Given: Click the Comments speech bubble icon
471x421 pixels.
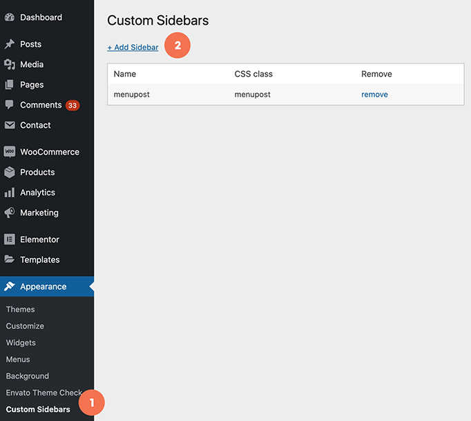Looking at the screenshot, I should pos(10,105).
